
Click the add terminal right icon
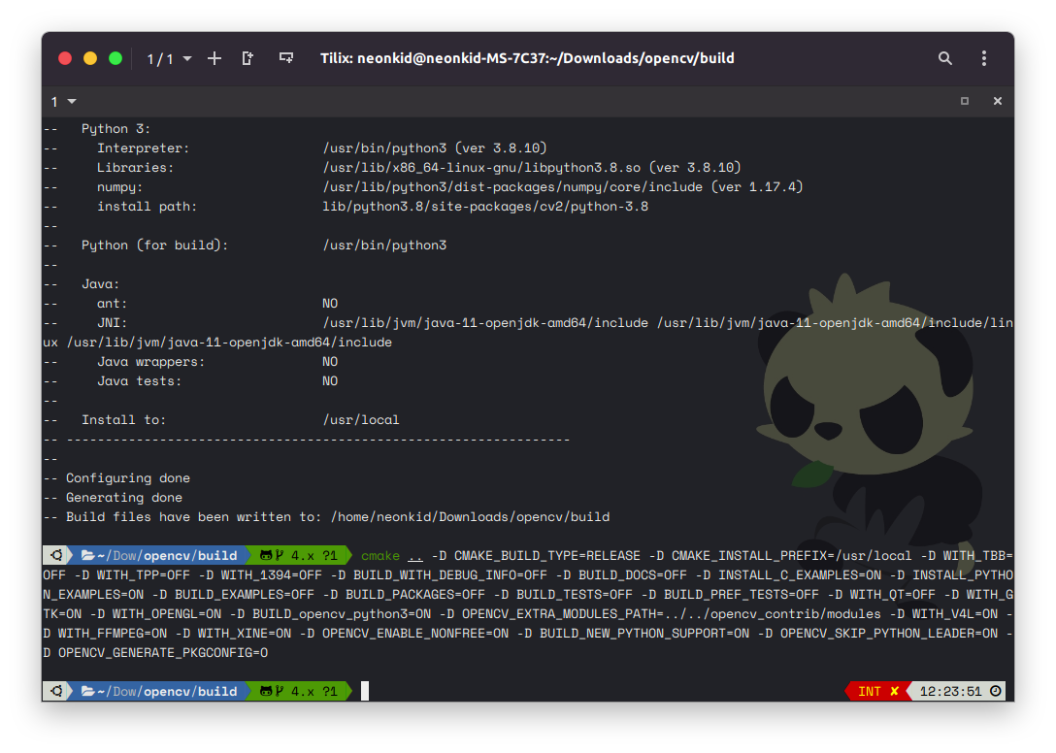tap(247, 58)
